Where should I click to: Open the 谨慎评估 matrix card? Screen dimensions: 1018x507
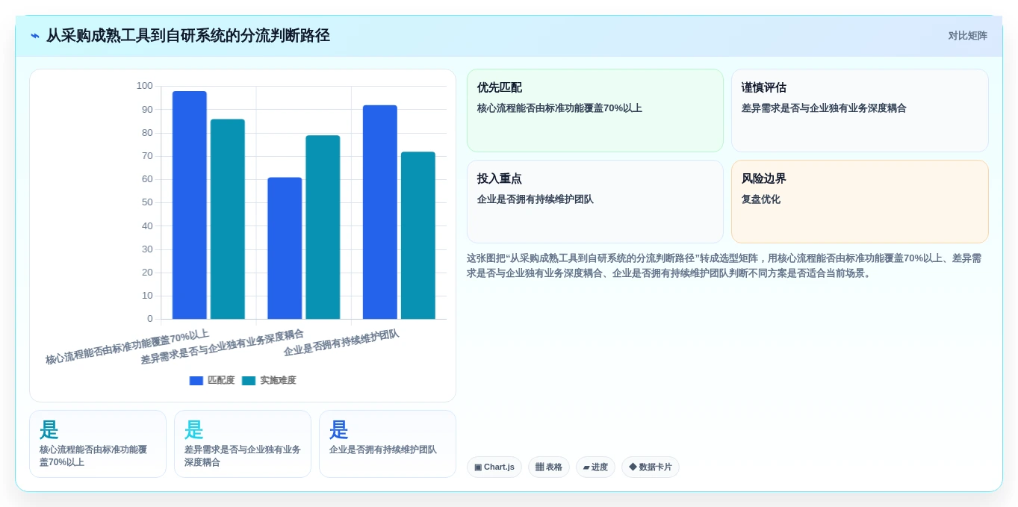pos(860,111)
